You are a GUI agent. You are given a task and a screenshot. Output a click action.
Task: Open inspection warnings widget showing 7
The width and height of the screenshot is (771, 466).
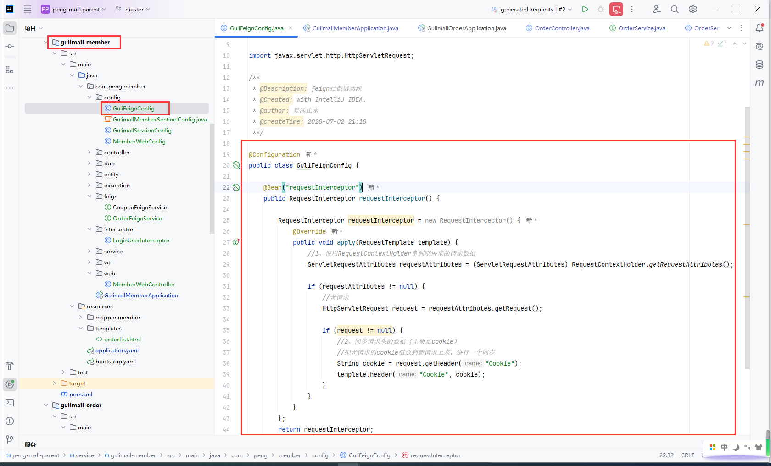[x=709, y=44]
